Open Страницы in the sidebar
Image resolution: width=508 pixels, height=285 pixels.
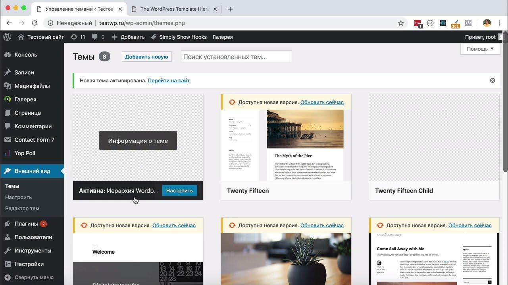(x=32, y=113)
